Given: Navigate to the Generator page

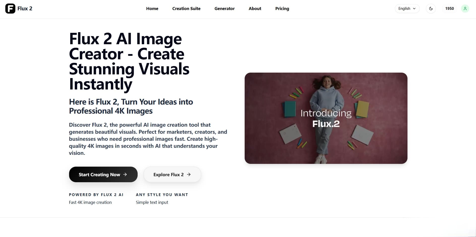Looking at the screenshot, I should tap(225, 9).
